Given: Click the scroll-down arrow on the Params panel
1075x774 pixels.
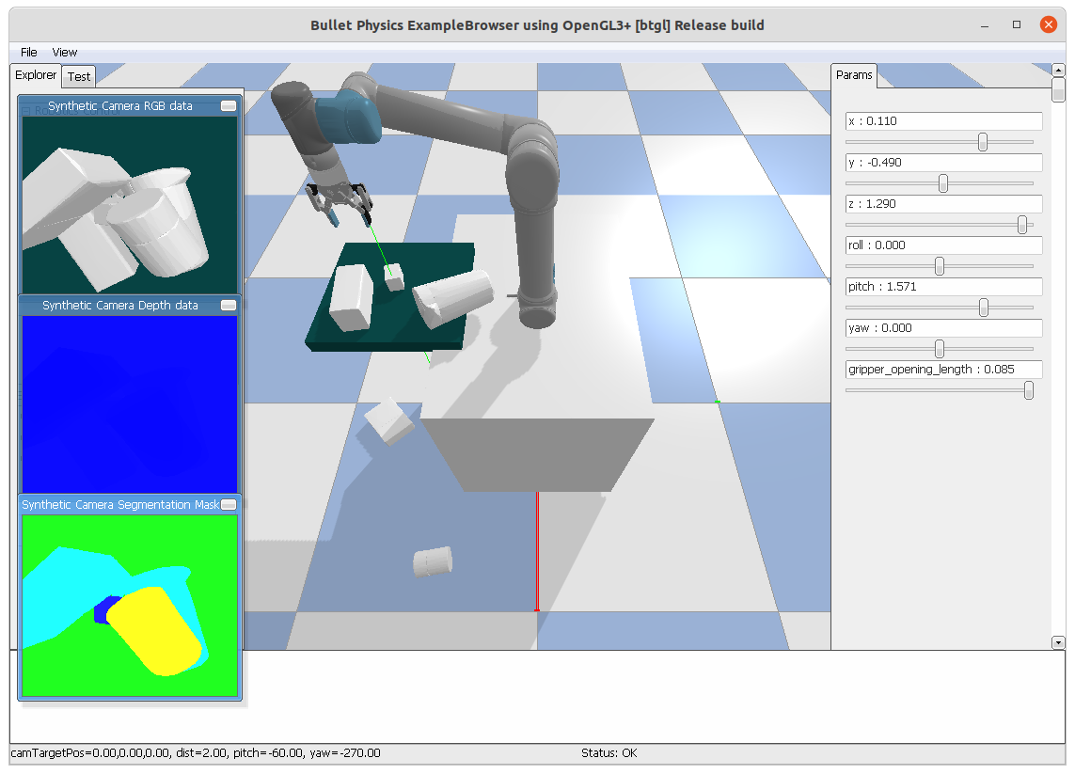Looking at the screenshot, I should point(1057,643).
